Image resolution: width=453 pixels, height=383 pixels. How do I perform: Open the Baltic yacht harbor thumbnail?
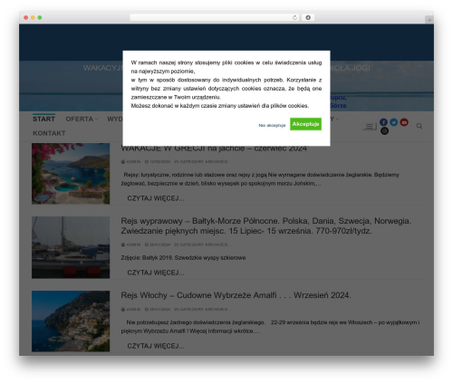[x=71, y=247]
